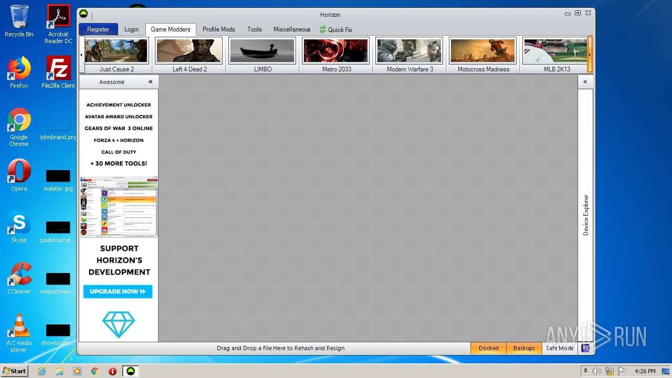672x378 pixels.
Task: Select the johnbrand.png desktop file
Action: pyautogui.click(x=58, y=129)
